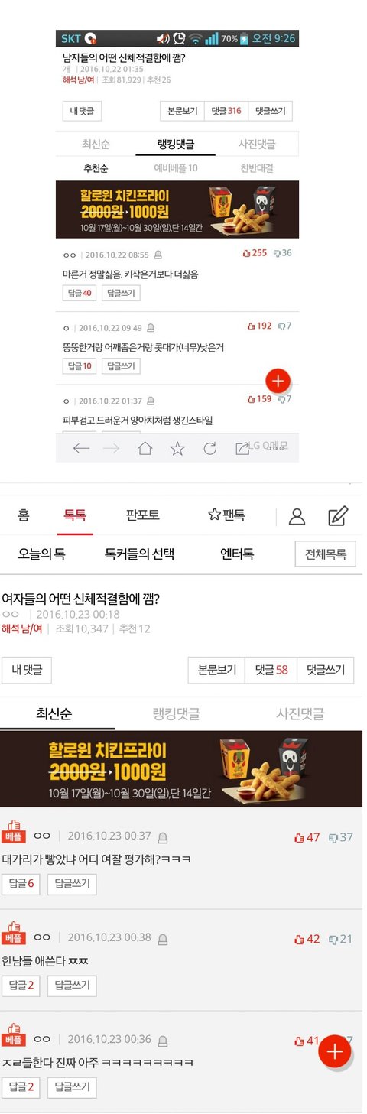Tap the browser refresh icon
Screen dimensions: 367x1114
(x=209, y=449)
